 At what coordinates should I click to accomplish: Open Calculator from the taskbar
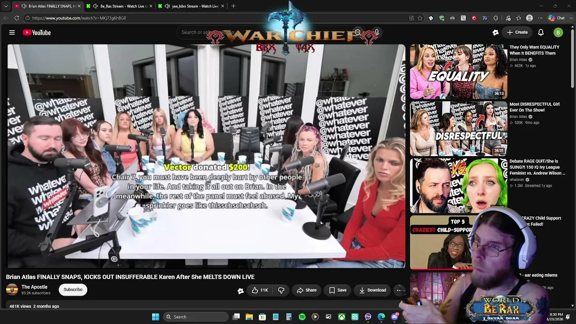click(x=289, y=317)
